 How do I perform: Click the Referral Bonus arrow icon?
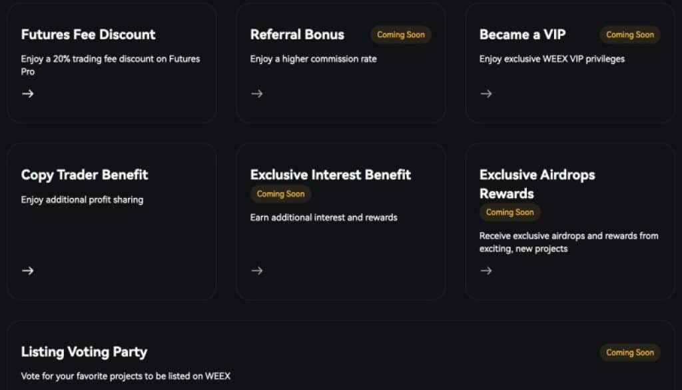click(257, 93)
